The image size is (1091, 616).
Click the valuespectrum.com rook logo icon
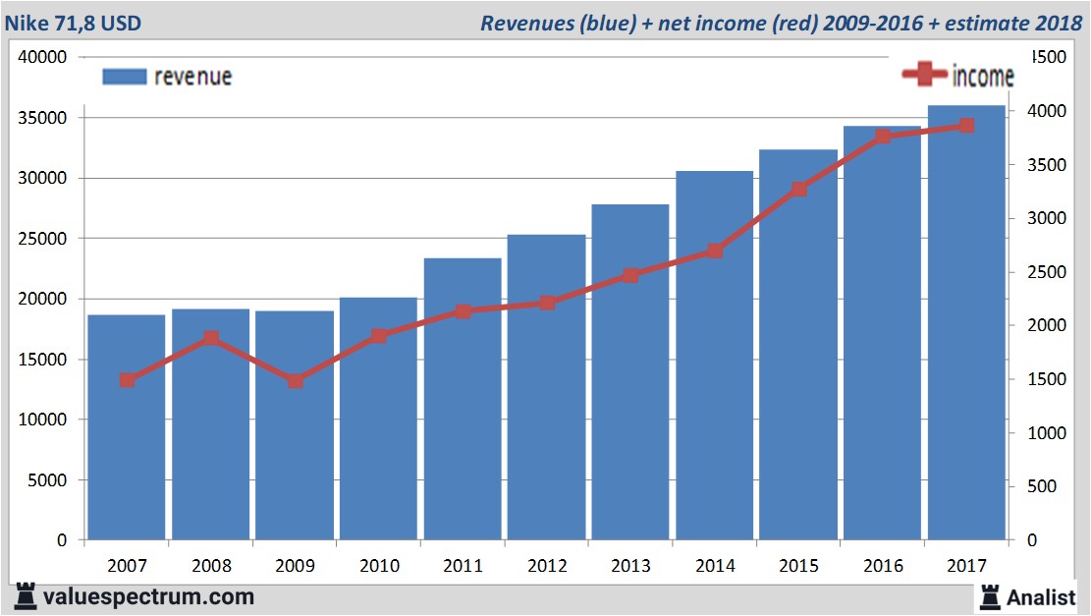click(27, 595)
